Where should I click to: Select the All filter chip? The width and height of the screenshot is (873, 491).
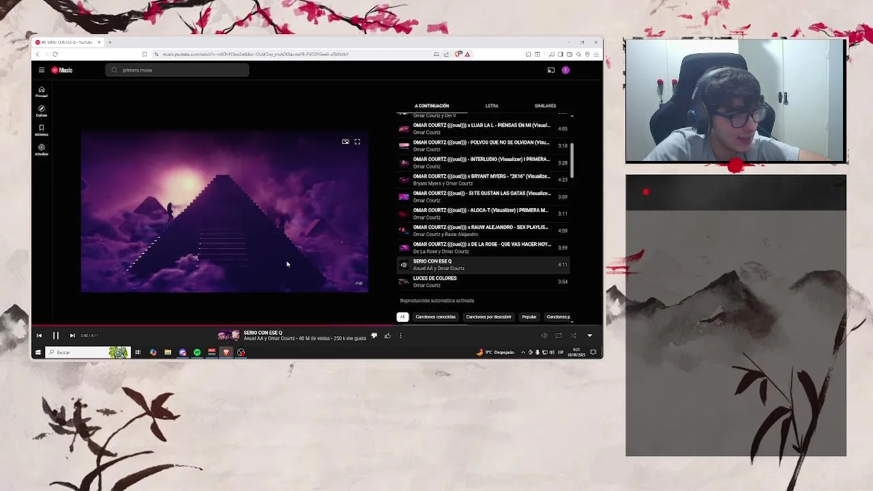pyautogui.click(x=402, y=317)
